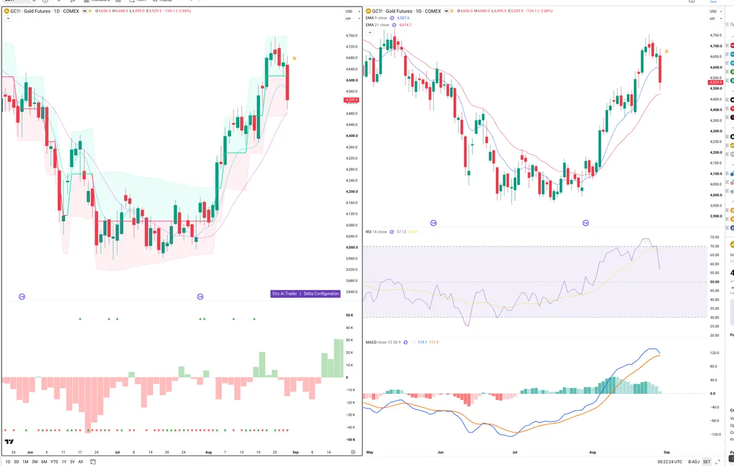734x466 pixels.
Task: Click the EMA 9 close indicator label
Action: tap(376, 18)
